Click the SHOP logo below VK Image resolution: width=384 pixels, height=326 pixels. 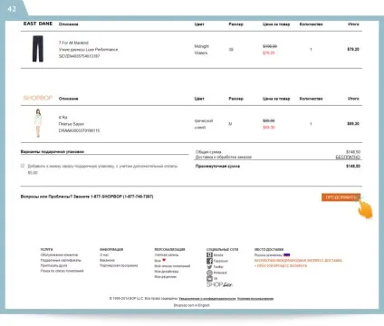coord(219,284)
